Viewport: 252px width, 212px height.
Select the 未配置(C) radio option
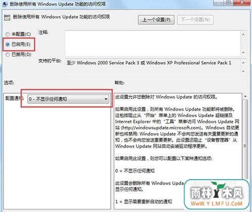coord(8,34)
